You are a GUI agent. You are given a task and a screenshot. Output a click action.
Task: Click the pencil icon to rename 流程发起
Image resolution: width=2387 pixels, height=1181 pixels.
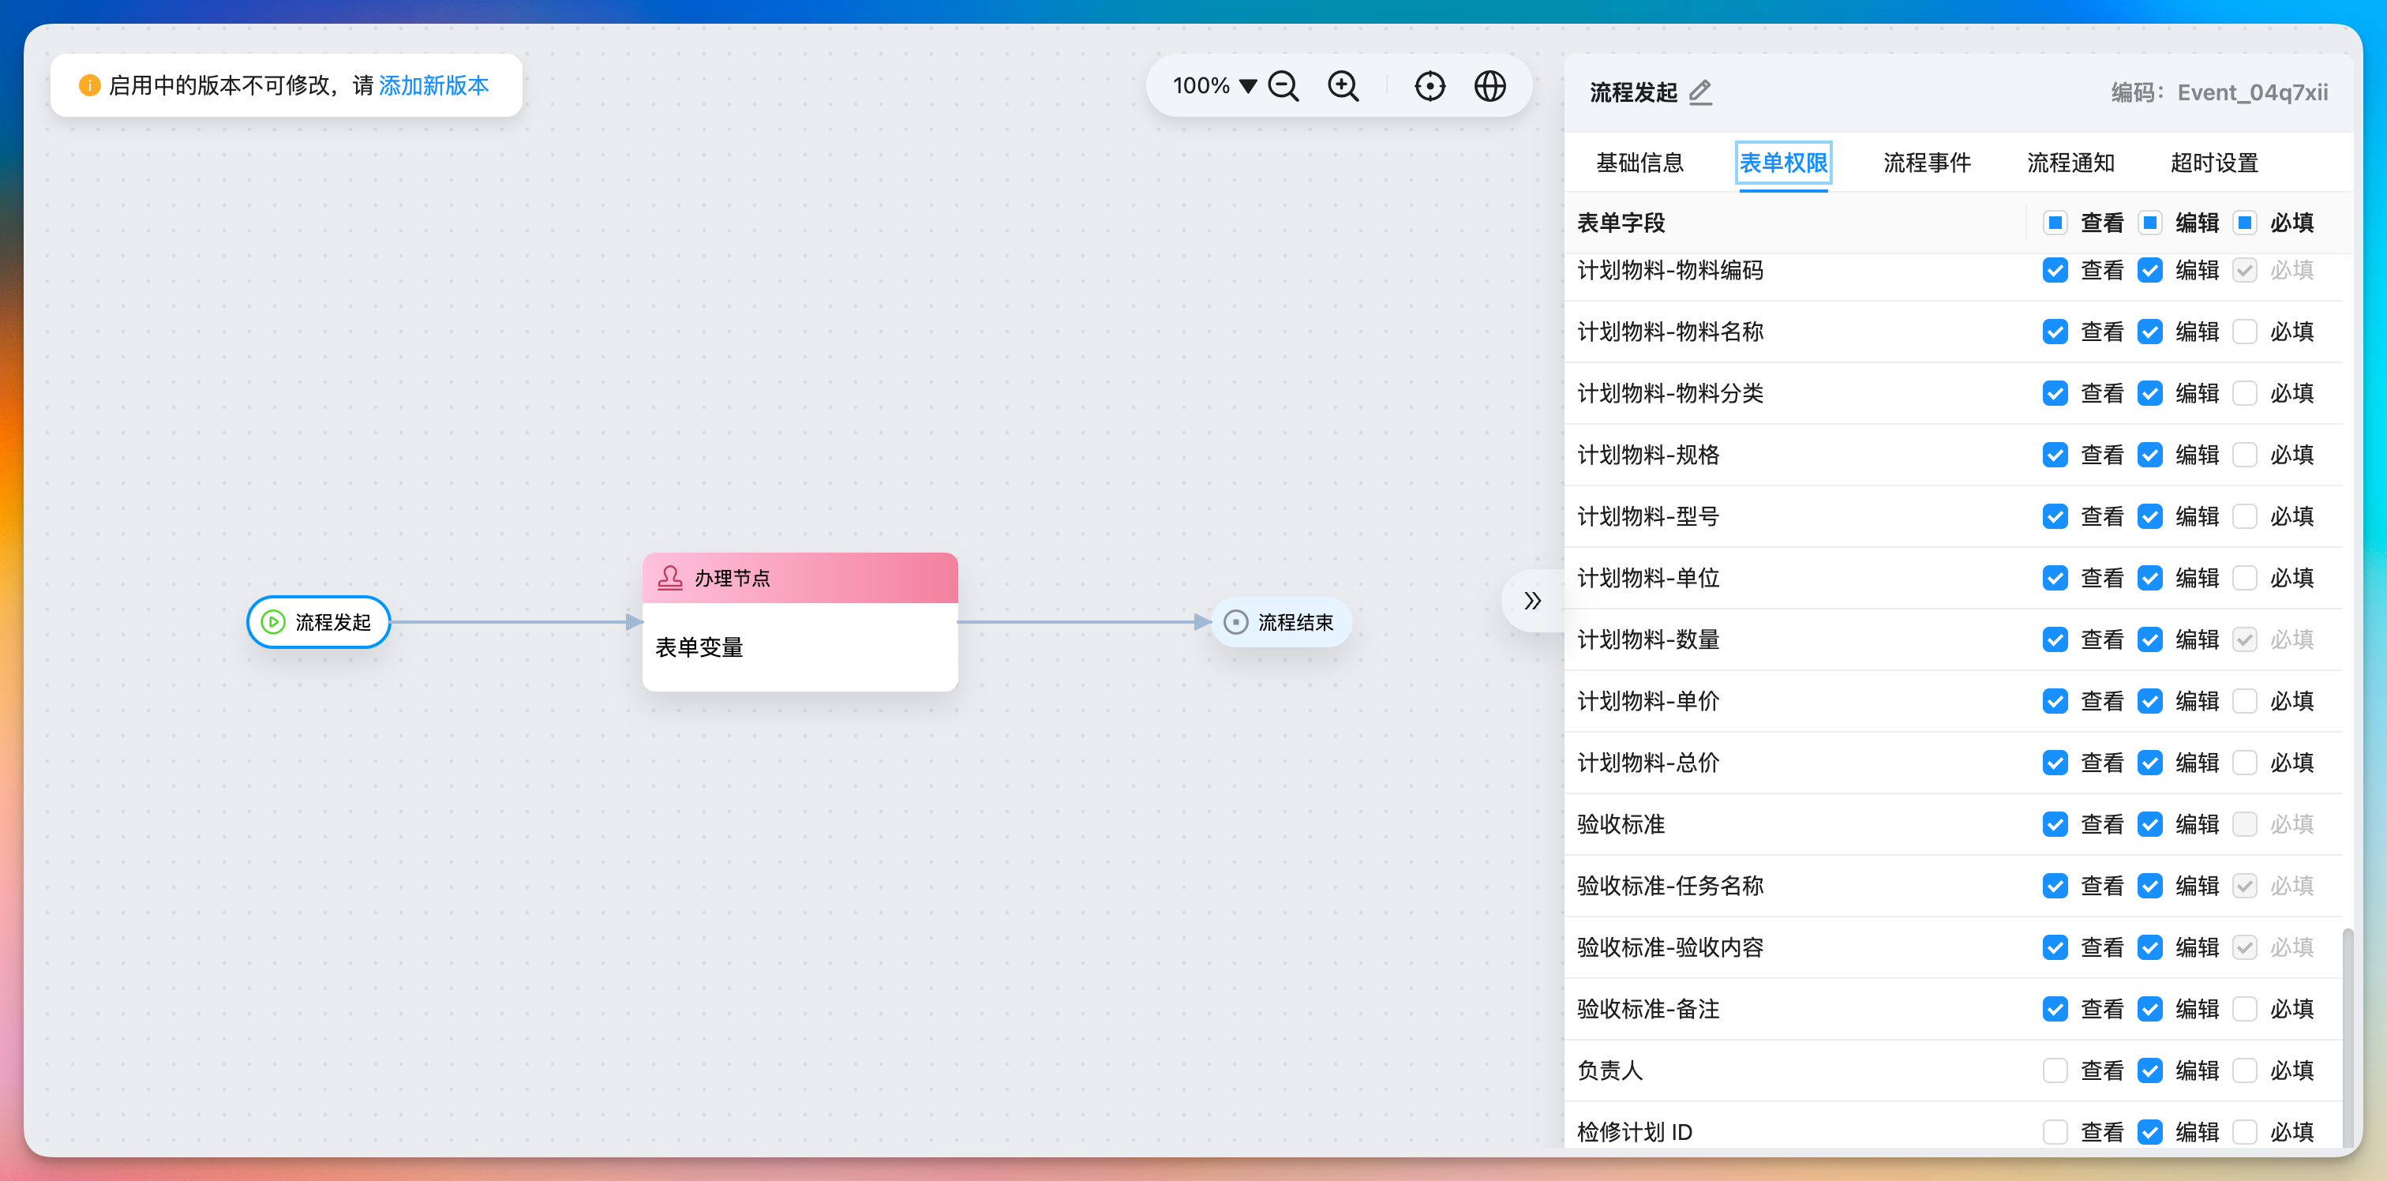tap(1700, 92)
